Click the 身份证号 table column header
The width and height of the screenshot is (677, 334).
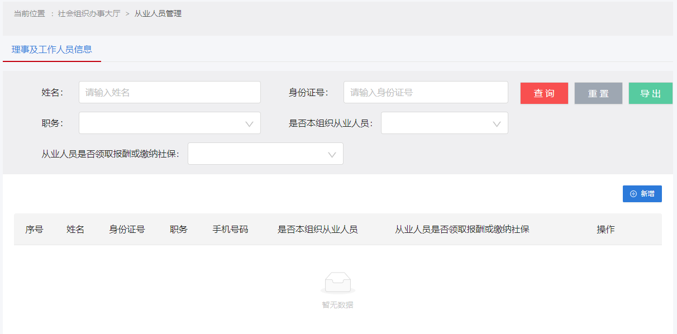pyautogui.click(x=127, y=230)
